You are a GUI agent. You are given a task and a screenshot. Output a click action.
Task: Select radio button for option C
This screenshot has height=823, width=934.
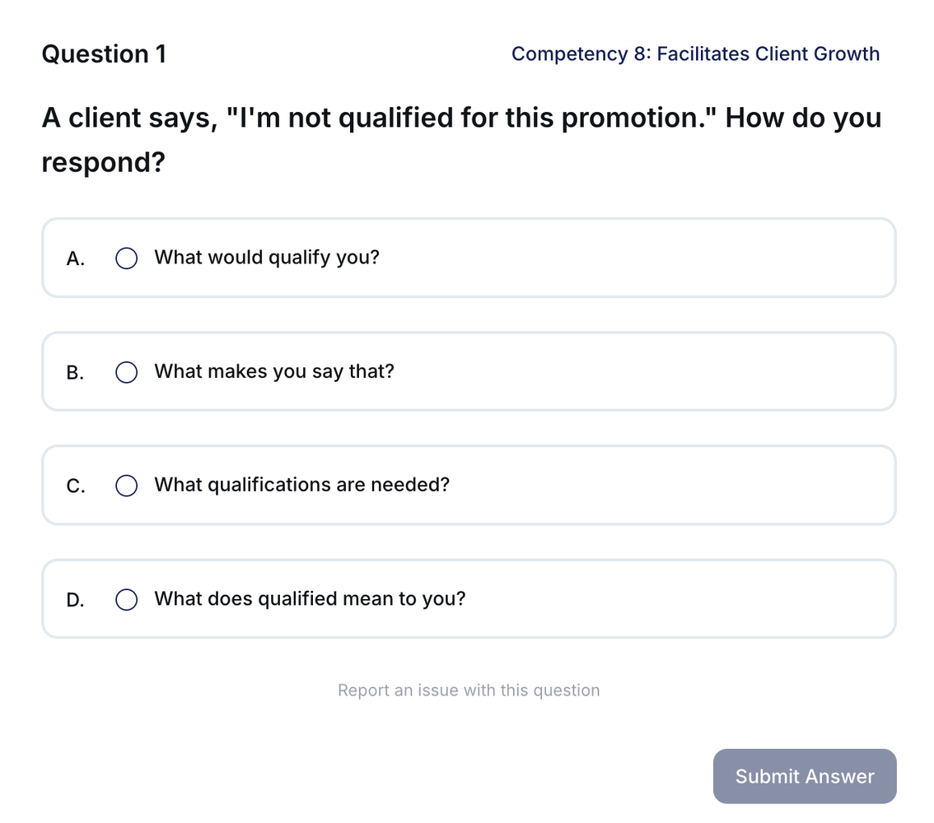coord(126,486)
